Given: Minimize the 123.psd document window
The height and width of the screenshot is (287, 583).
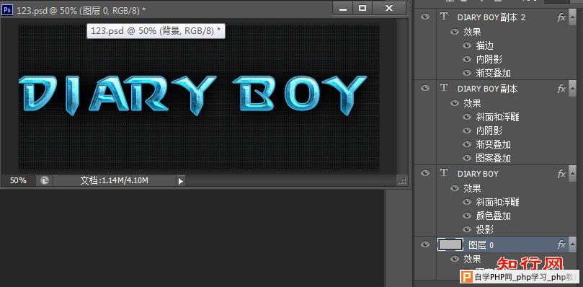Looking at the screenshot, I should pyautogui.click(x=343, y=8).
